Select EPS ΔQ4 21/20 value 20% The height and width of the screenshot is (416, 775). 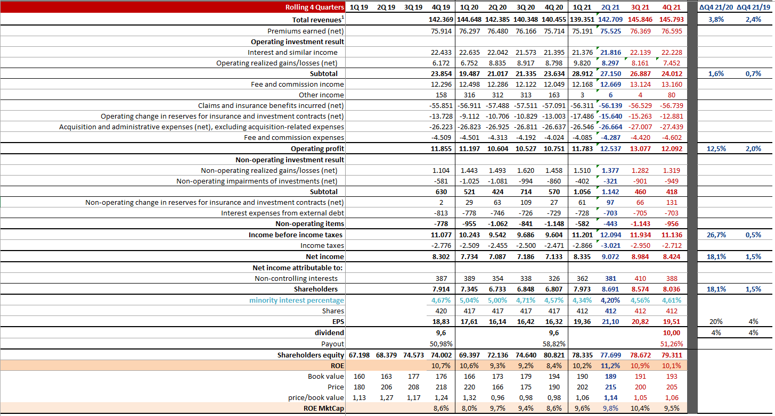tap(717, 321)
